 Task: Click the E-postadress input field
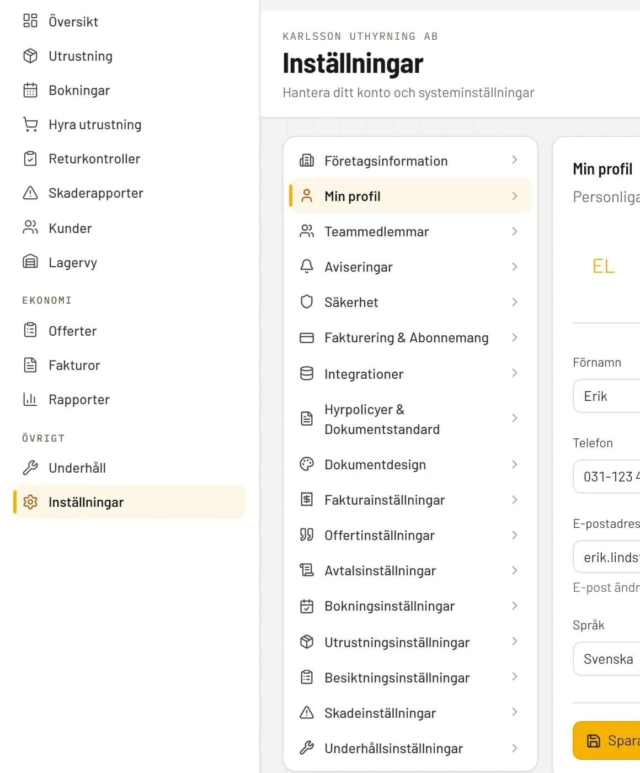click(x=606, y=557)
